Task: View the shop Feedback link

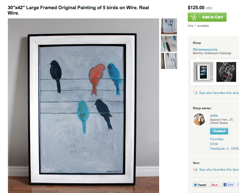Action: (x=224, y=148)
